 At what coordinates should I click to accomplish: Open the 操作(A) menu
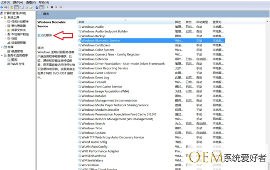[x=18, y=2]
